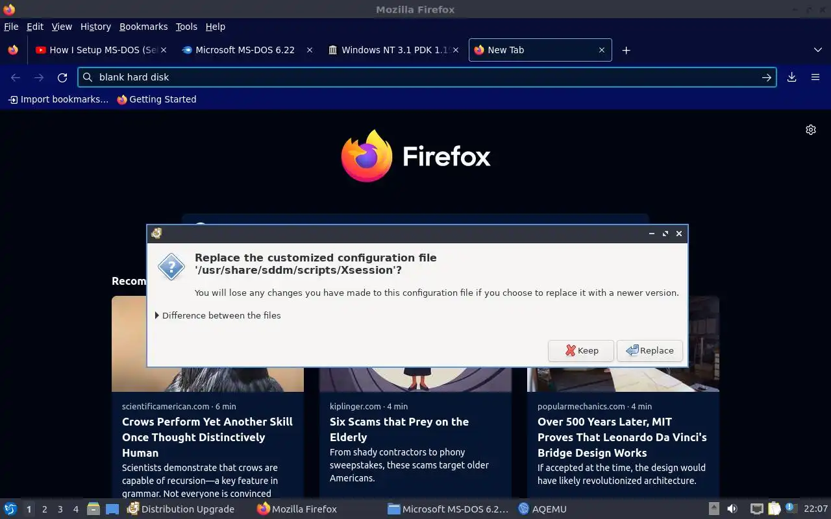
Task: Click the dialog's title bar app icon
Action: click(156, 234)
